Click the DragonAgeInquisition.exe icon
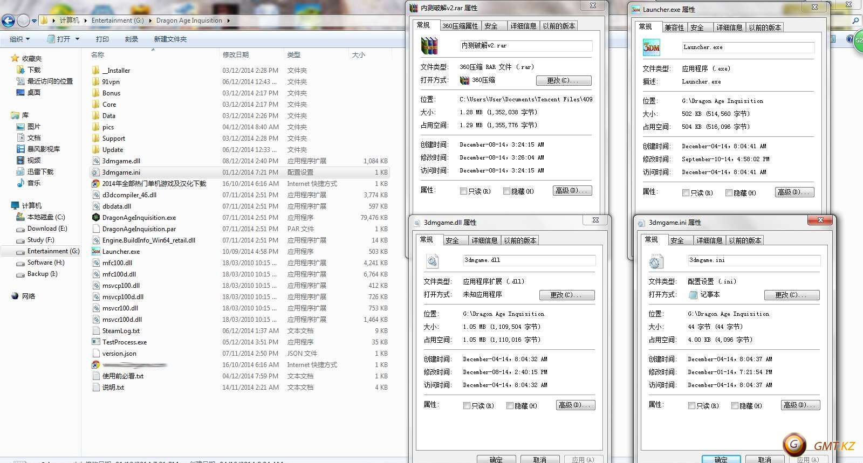 [x=96, y=218]
